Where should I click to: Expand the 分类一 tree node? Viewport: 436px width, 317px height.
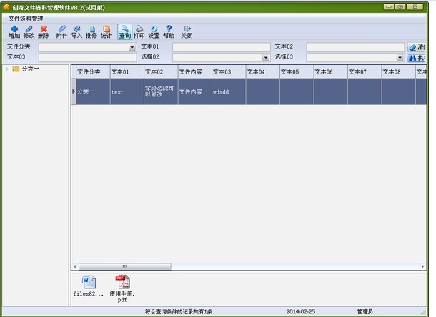tap(7, 69)
